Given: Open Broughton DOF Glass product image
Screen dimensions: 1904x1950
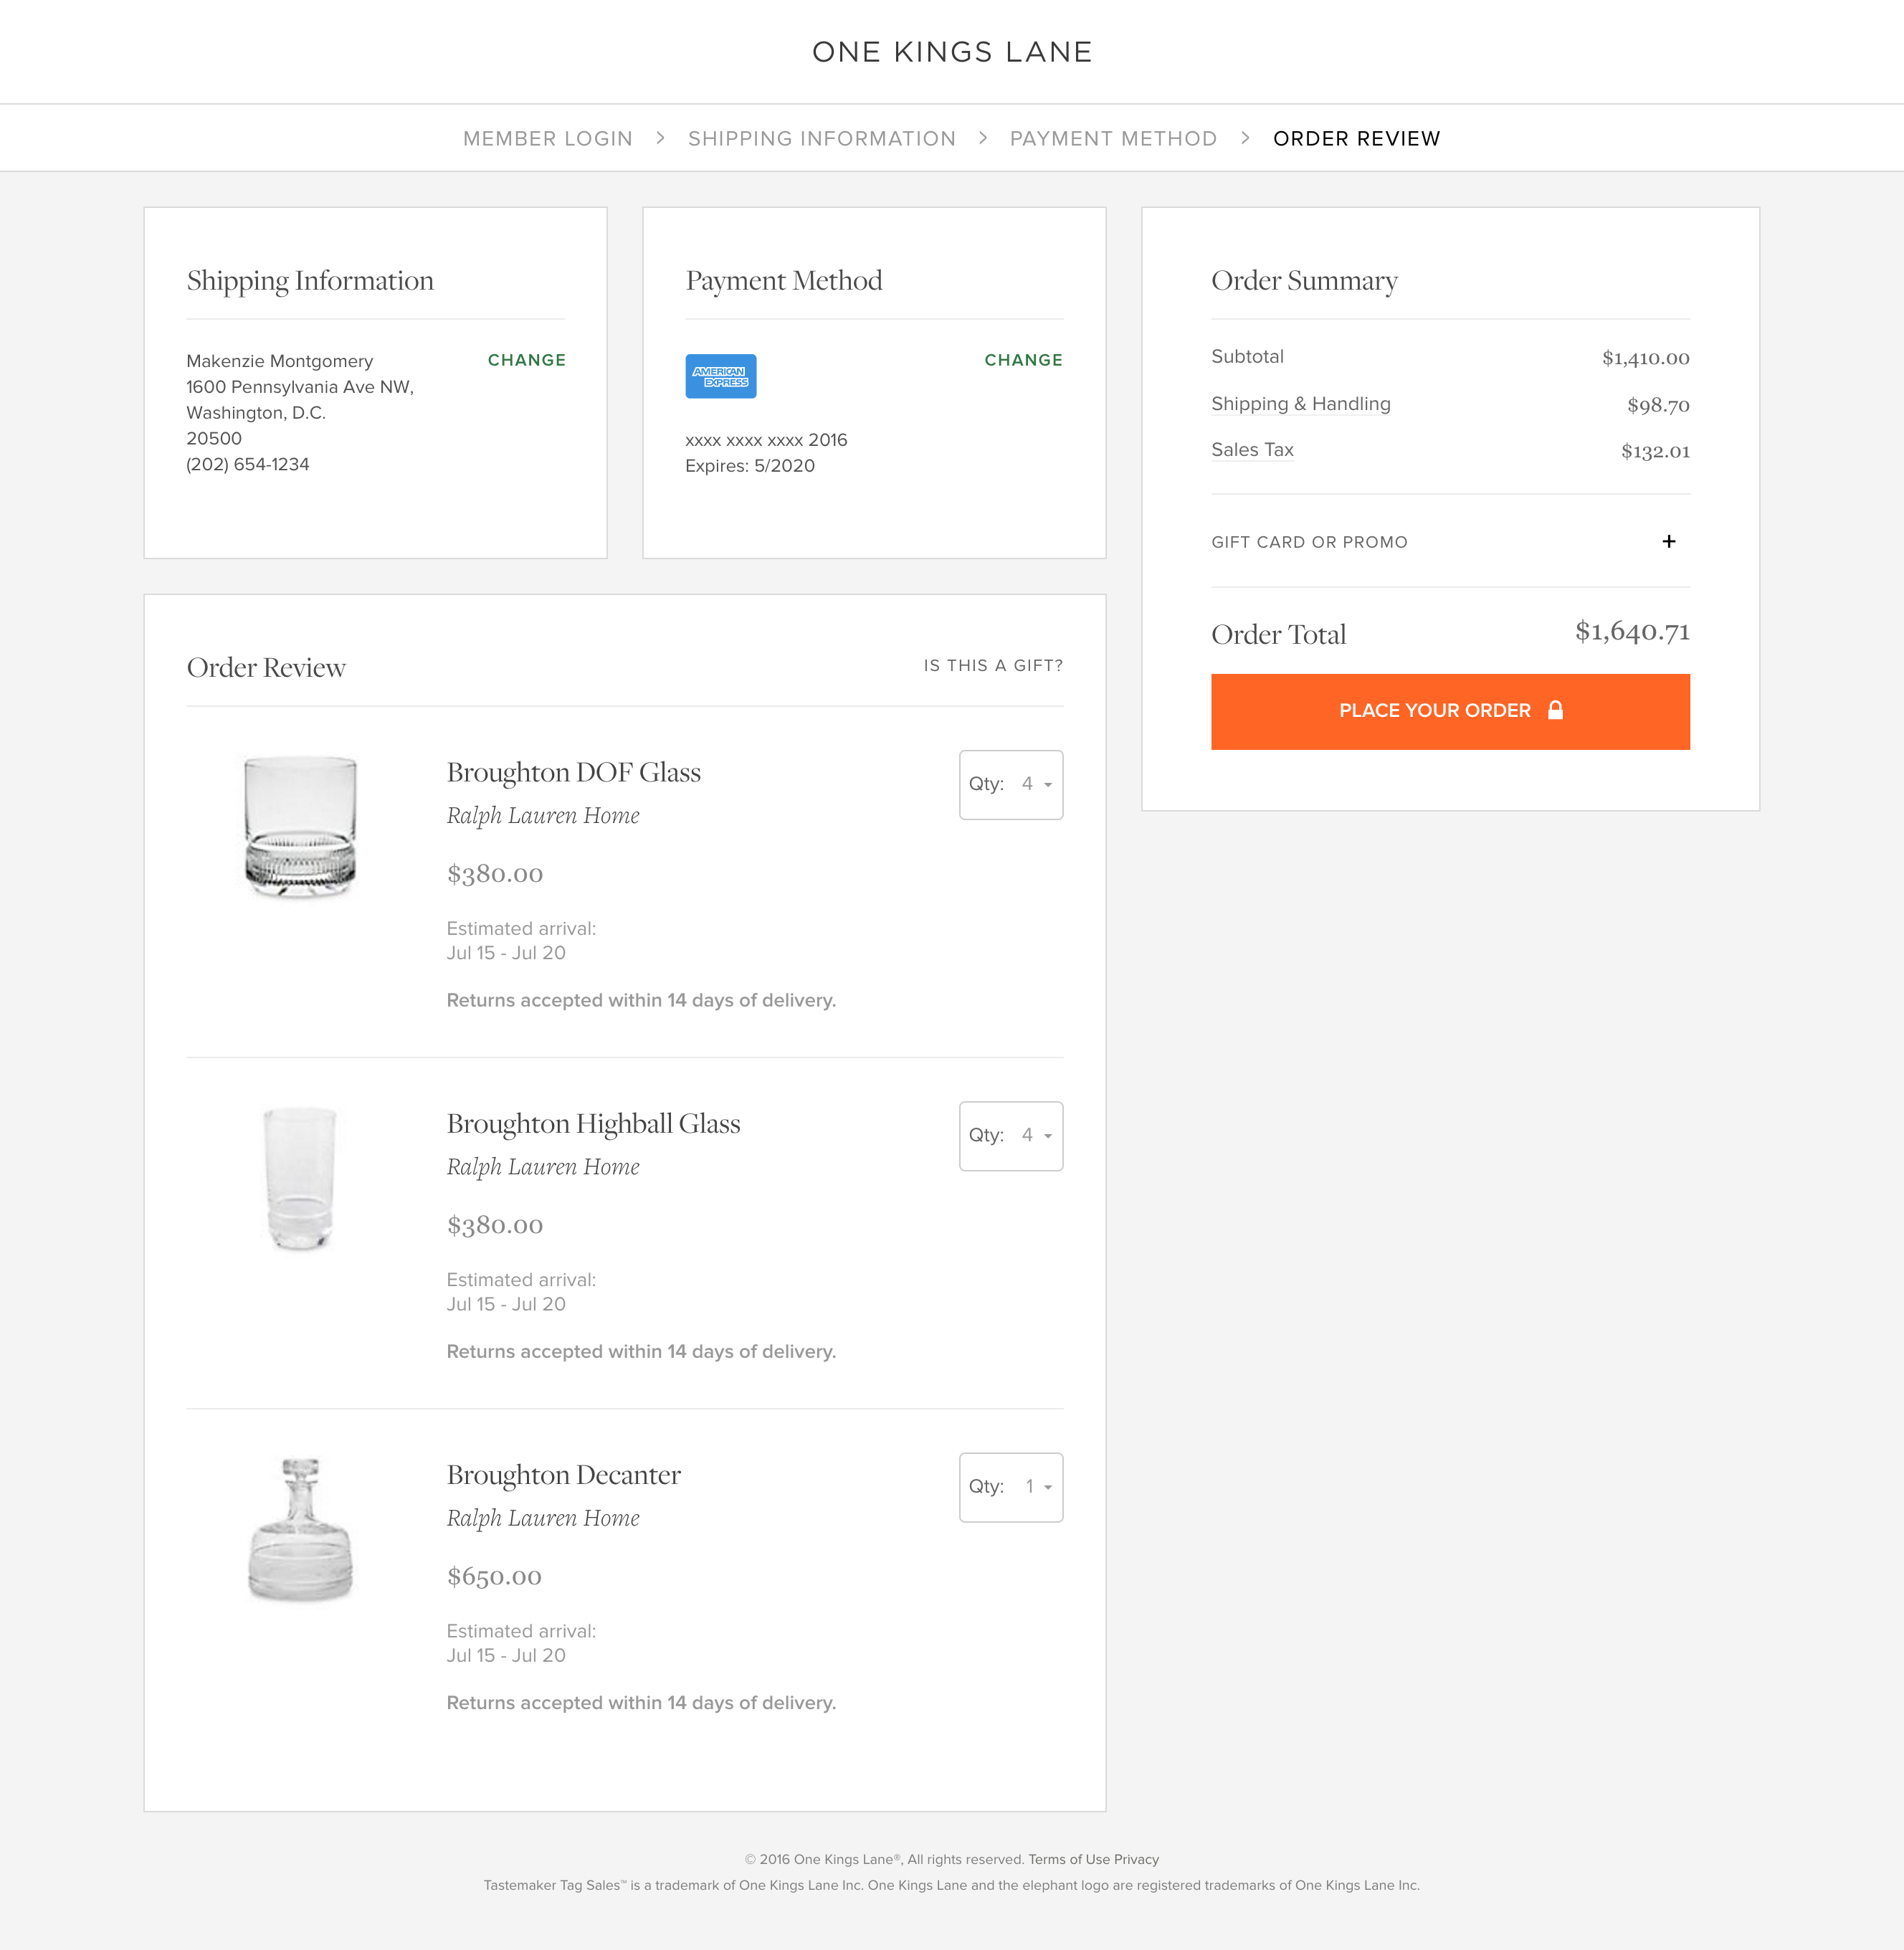Looking at the screenshot, I should pos(300,826).
